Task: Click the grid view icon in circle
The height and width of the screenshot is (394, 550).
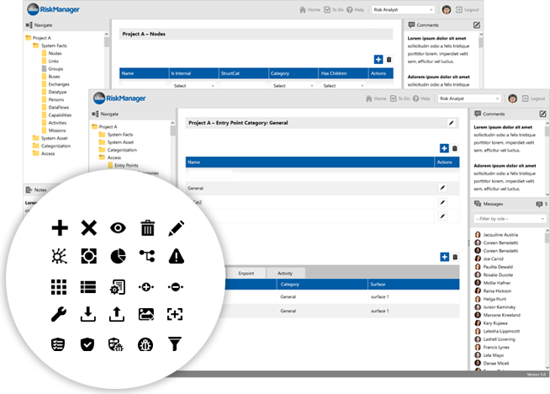Action: click(x=59, y=287)
